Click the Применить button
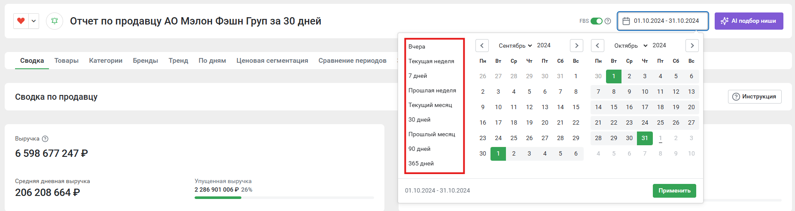This screenshot has height=211, width=795. (674, 191)
